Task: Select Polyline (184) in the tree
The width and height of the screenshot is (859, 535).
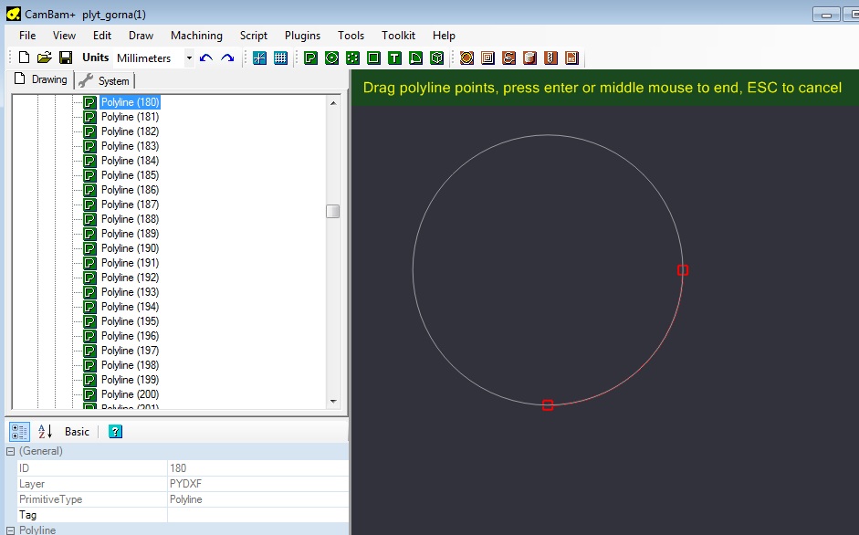Action: point(130,161)
